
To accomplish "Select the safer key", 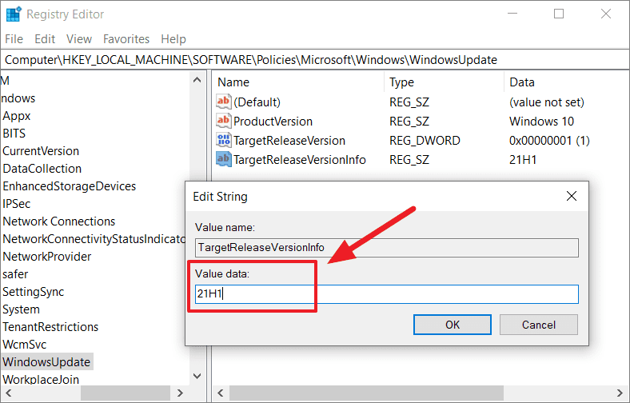I will [x=15, y=274].
